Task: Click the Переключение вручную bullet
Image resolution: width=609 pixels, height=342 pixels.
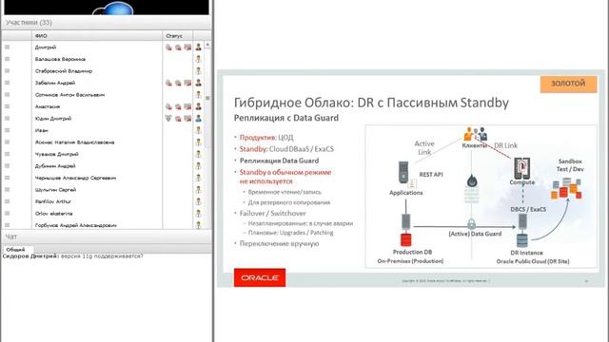Action: (x=279, y=243)
